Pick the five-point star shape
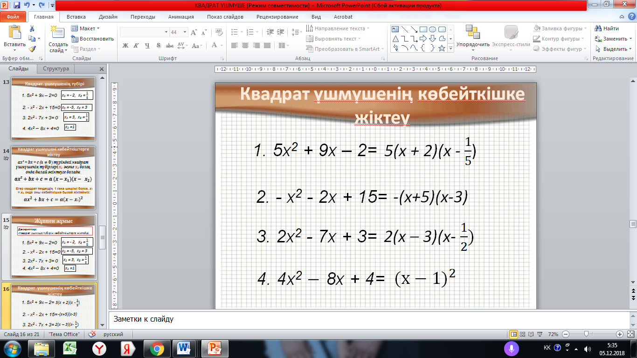 [x=442, y=48]
